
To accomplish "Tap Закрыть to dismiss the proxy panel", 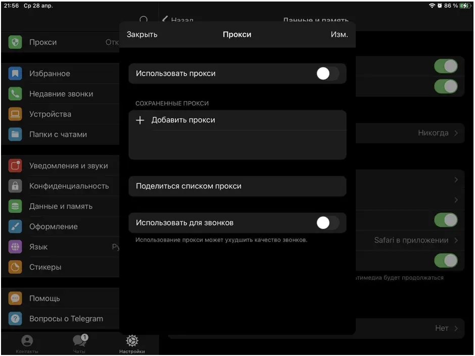I will tap(142, 34).
